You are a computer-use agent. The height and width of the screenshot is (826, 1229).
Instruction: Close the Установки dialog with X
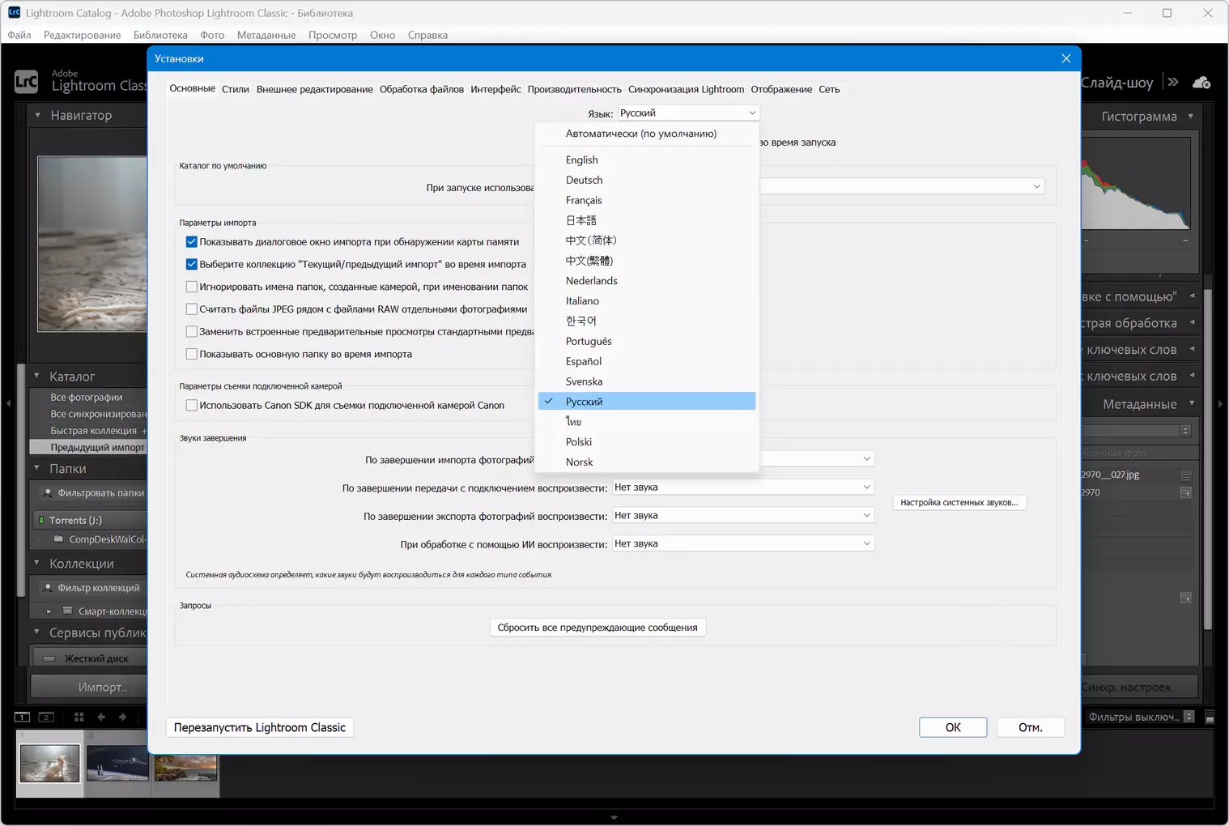(x=1066, y=58)
